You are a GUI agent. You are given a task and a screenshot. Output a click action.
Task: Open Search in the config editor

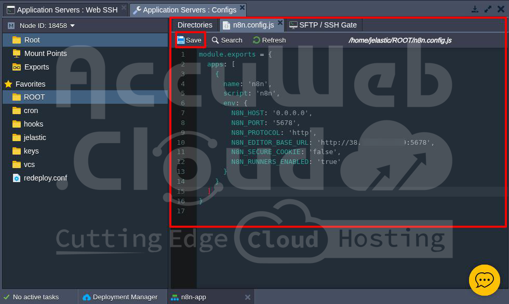click(x=227, y=40)
